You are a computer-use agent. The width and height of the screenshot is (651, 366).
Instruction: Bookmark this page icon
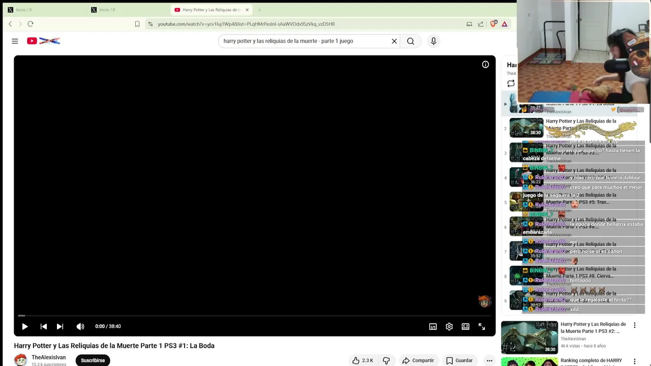click(137, 24)
